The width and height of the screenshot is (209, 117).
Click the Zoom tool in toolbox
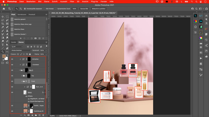3,52
